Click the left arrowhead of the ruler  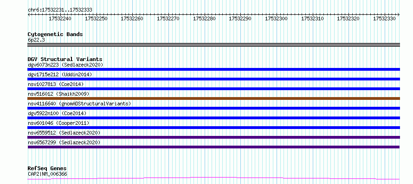tap(29, 14)
